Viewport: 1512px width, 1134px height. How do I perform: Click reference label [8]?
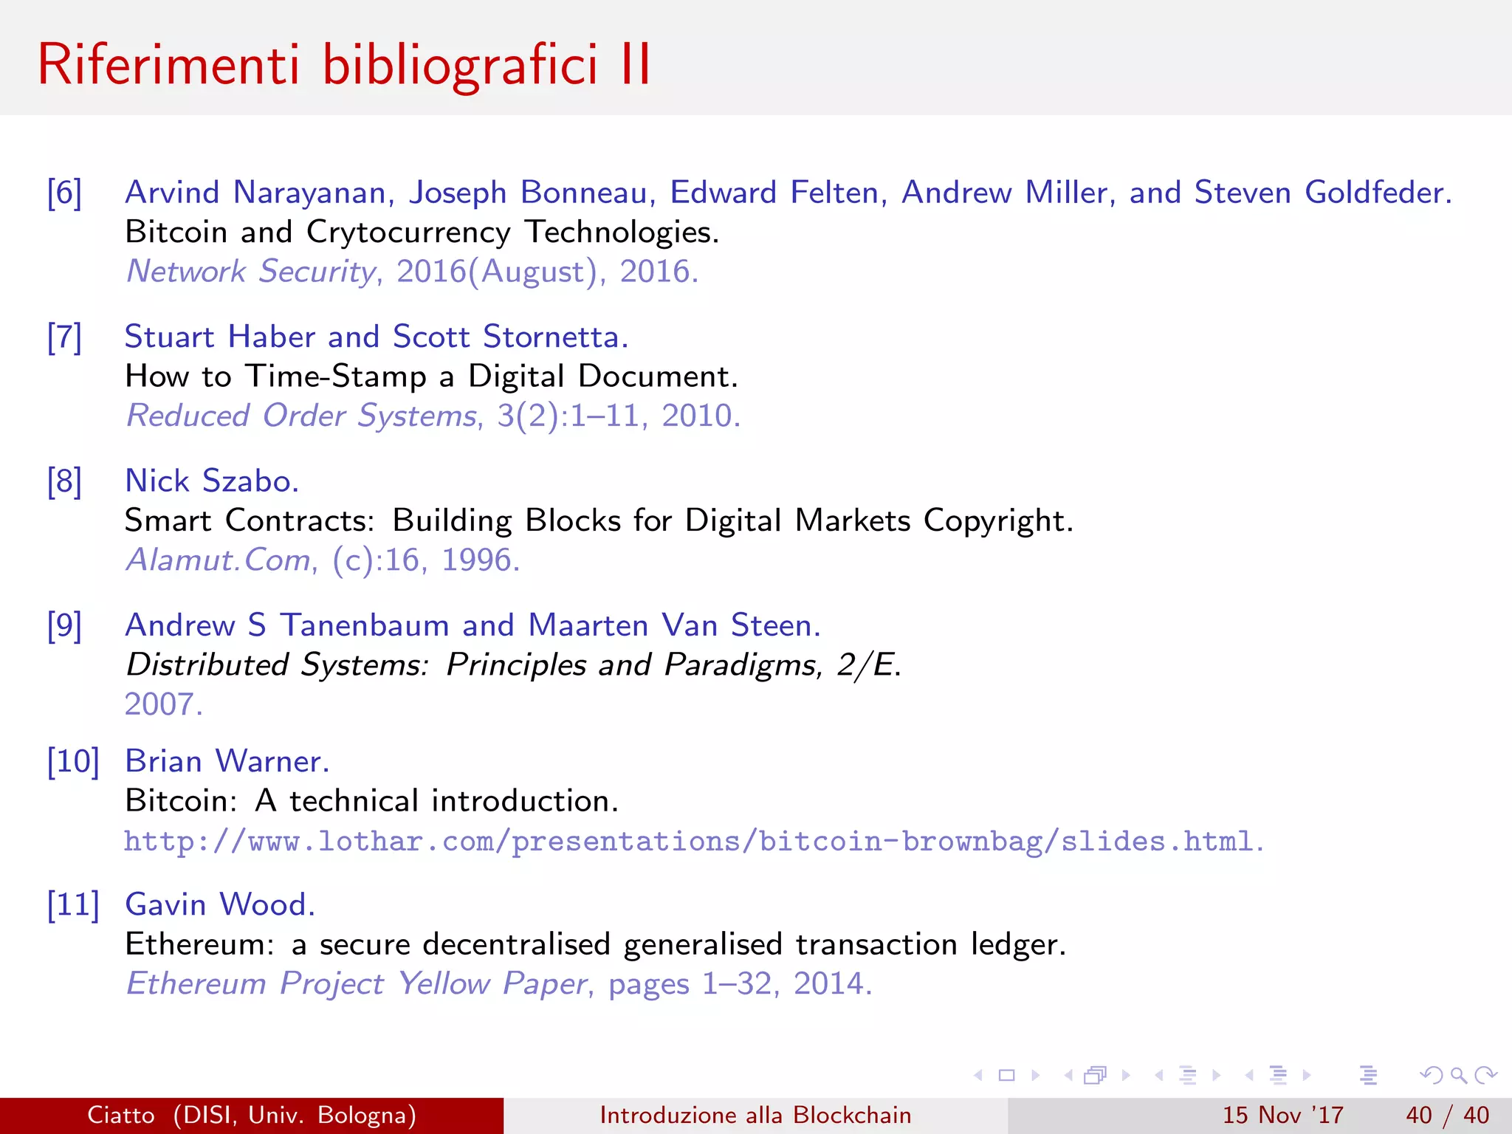64,481
